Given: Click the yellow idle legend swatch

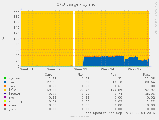Looking at the screenshot, I should click(5, 90).
